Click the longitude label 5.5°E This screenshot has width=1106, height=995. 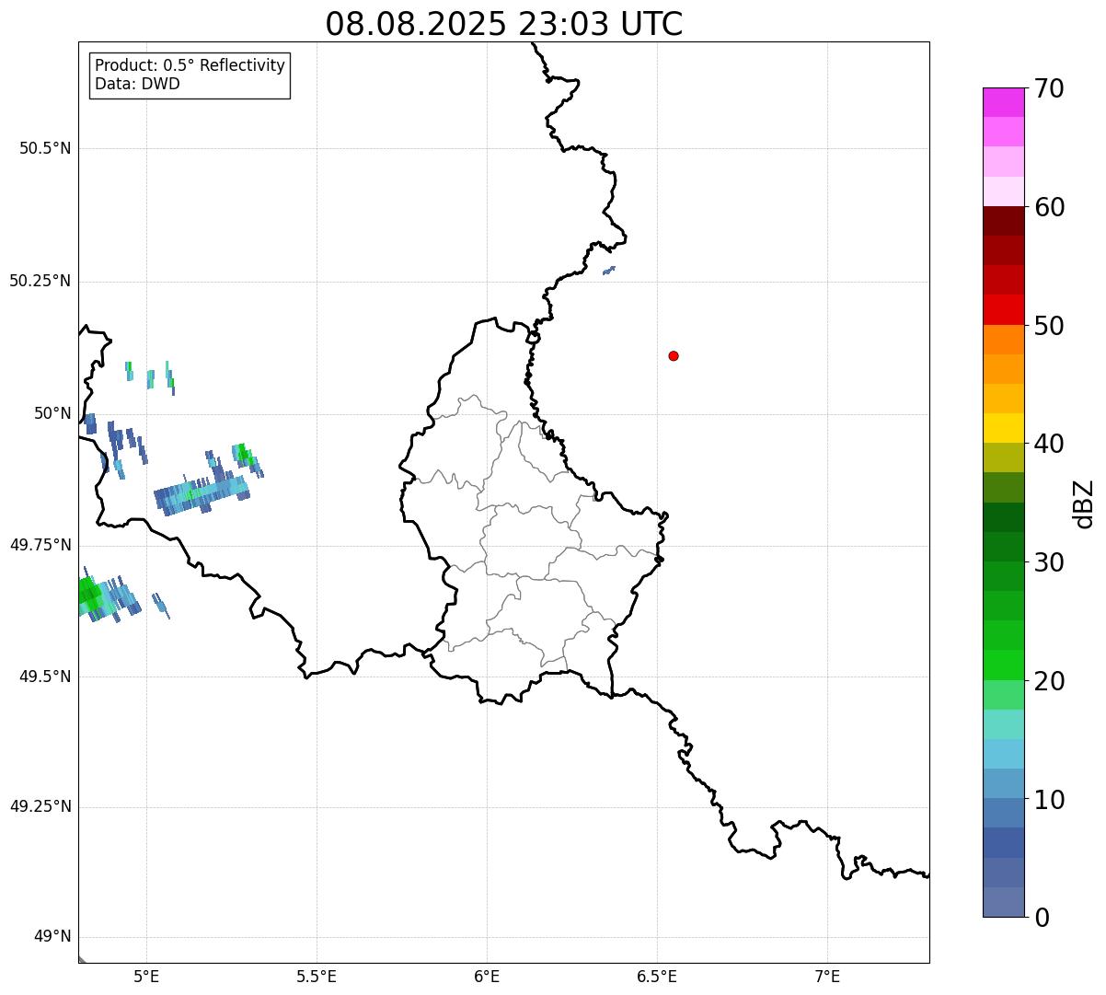tap(317, 976)
